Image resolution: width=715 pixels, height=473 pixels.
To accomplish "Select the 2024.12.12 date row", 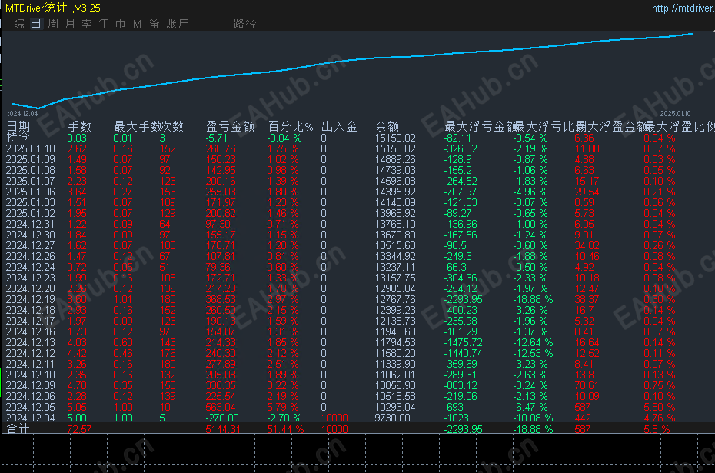I will [30, 354].
